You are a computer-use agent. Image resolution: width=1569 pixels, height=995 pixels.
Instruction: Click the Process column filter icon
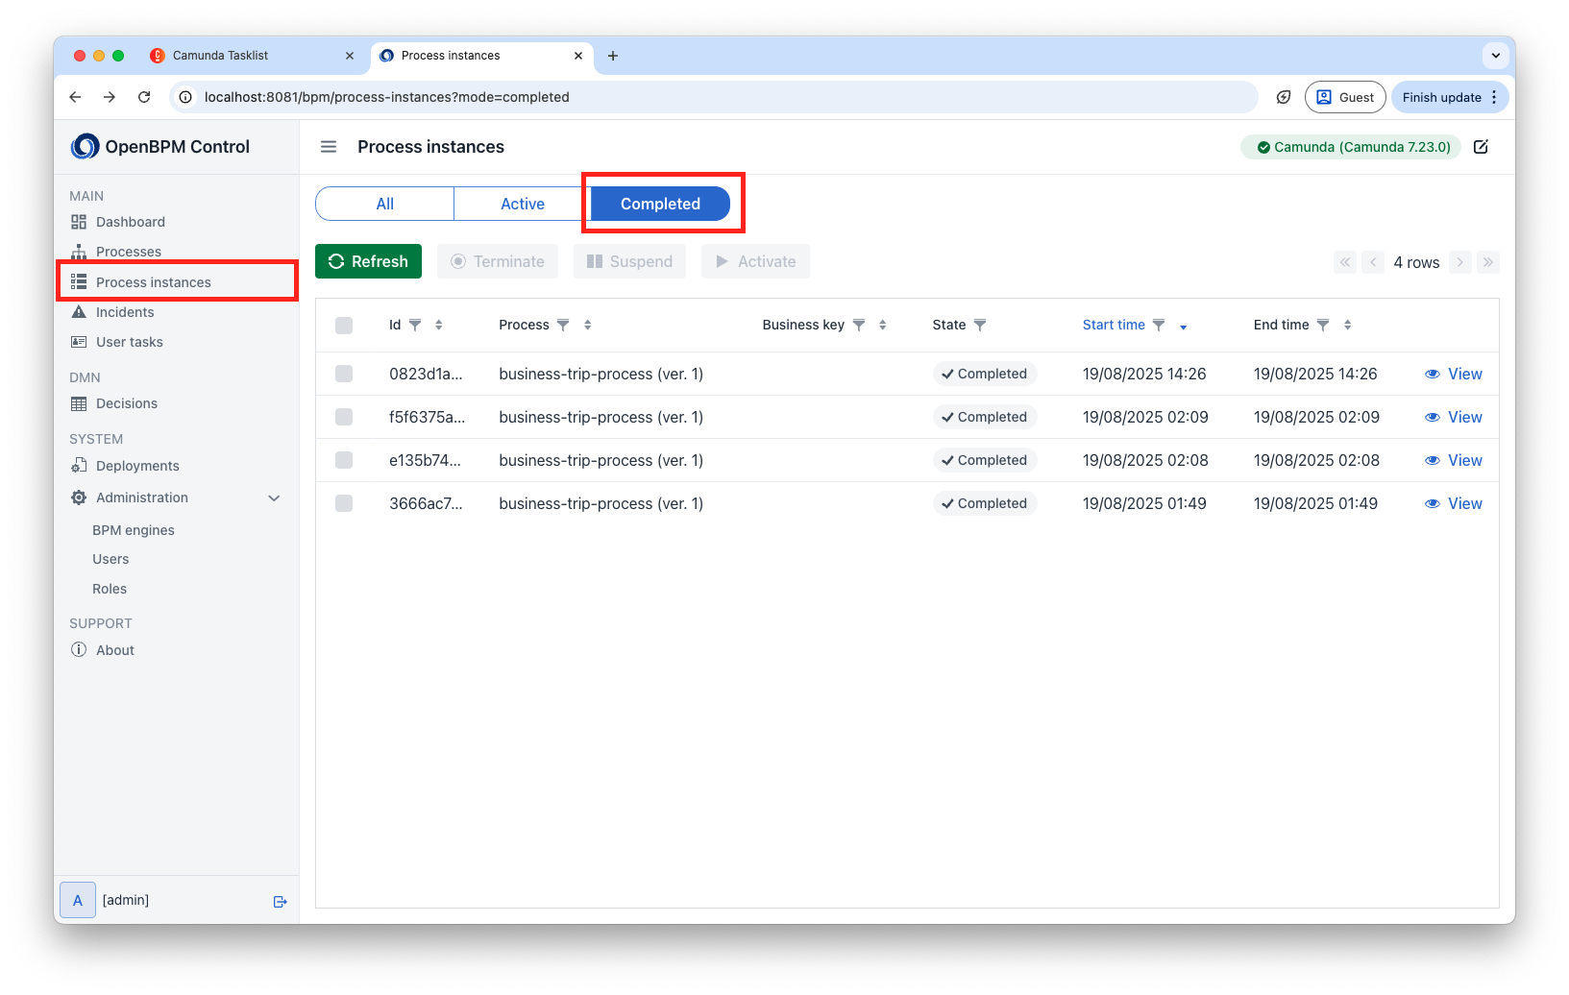tap(563, 325)
